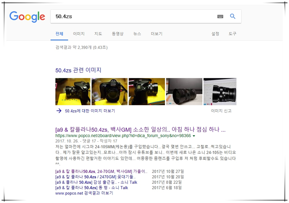Open the on-screen keyboard icon
Image resolution: width=289 pixels, height=203 pixels.
pyautogui.click(x=220, y=17)
